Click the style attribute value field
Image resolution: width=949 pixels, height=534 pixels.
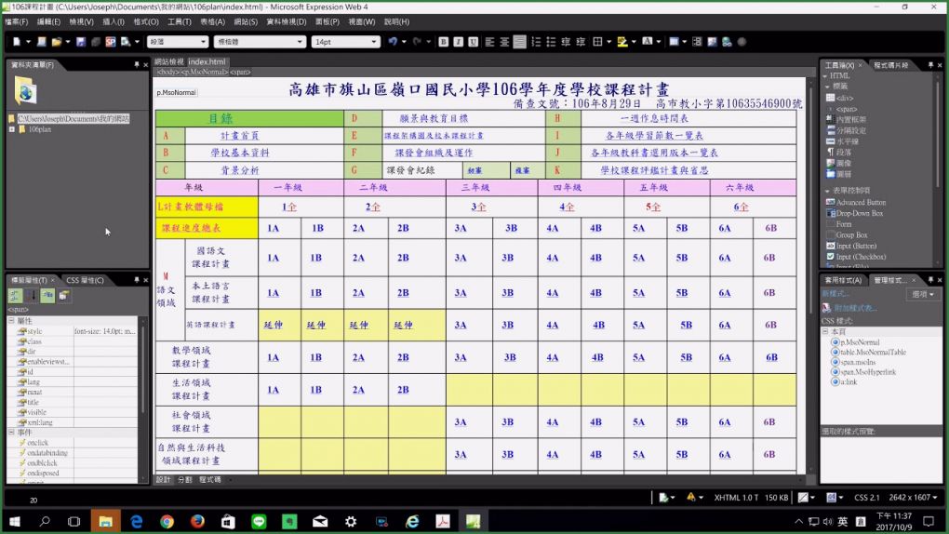(x=105, y=332)
